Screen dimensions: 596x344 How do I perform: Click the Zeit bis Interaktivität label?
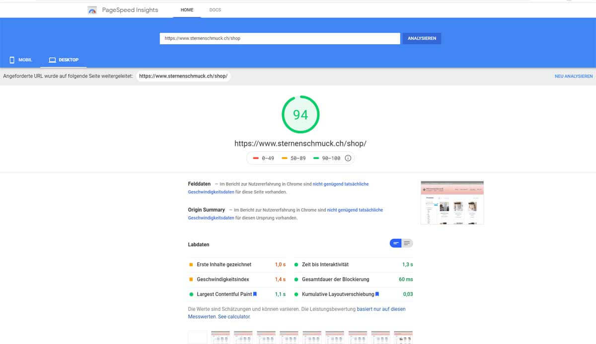pos(325,264)
